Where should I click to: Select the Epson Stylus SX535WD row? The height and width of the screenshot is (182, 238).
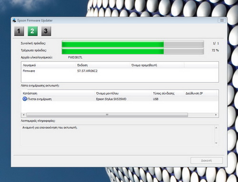(x=120, y=99)
